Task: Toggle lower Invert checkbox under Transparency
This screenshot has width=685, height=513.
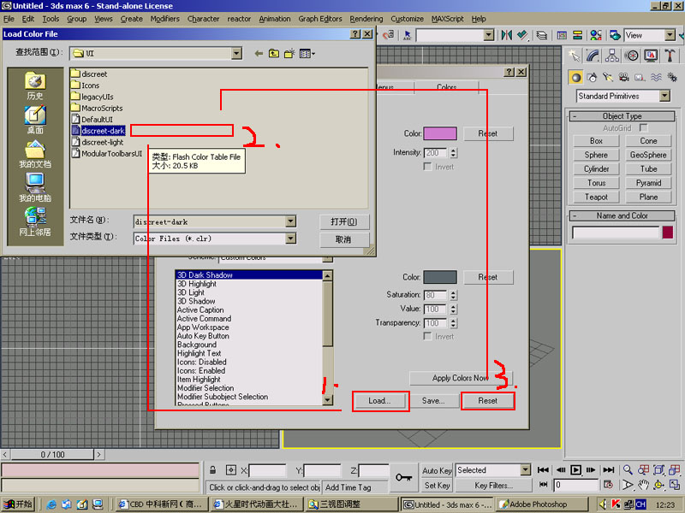Action: pyautogui.click(x=427, y=336)
